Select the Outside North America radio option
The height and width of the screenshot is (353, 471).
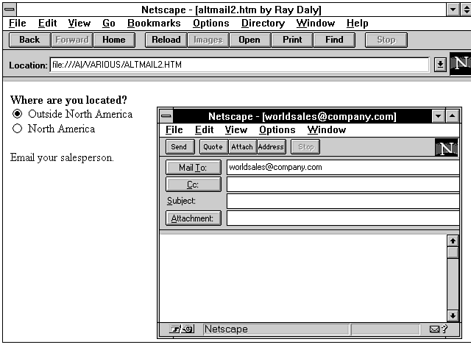(x=18, y=114)
